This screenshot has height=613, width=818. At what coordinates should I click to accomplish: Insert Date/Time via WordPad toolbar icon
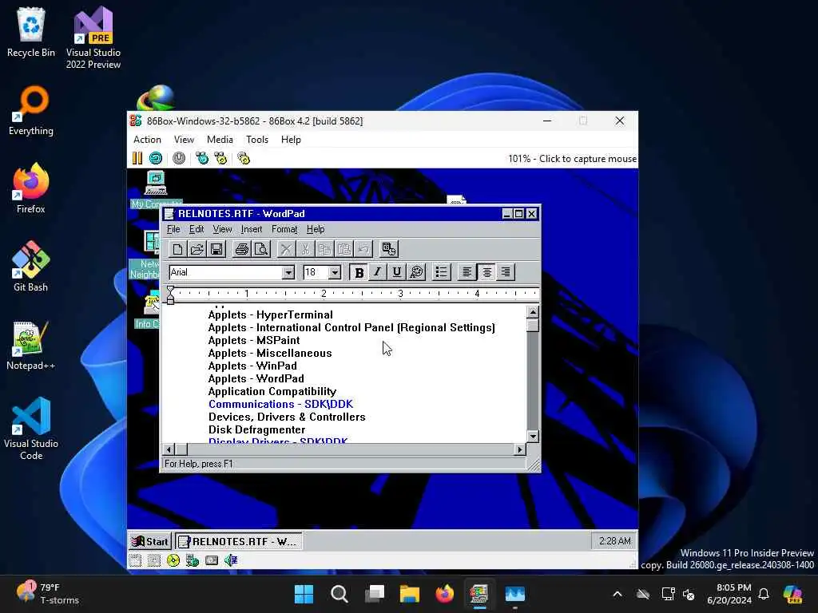coord(389,249)
